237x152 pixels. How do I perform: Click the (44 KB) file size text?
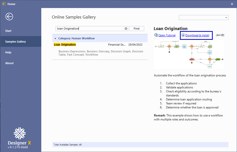pyautogui.click(x=220, y=35)
